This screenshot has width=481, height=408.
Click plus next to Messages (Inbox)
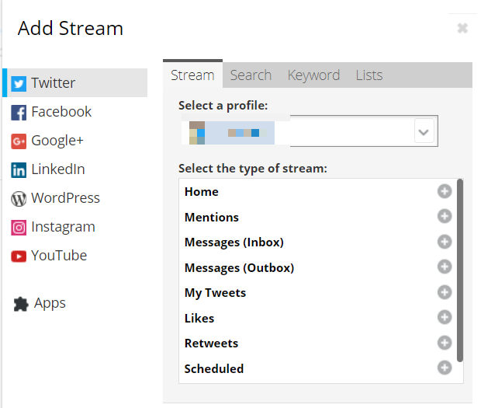pos(445,242)
